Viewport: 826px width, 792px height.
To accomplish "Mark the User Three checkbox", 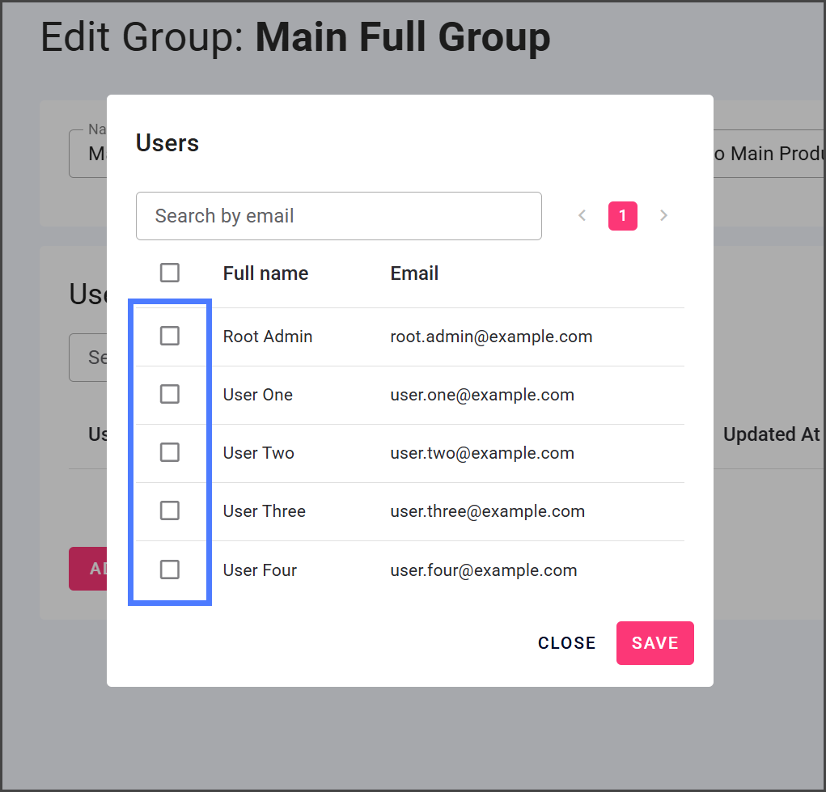I will [170, 510].
